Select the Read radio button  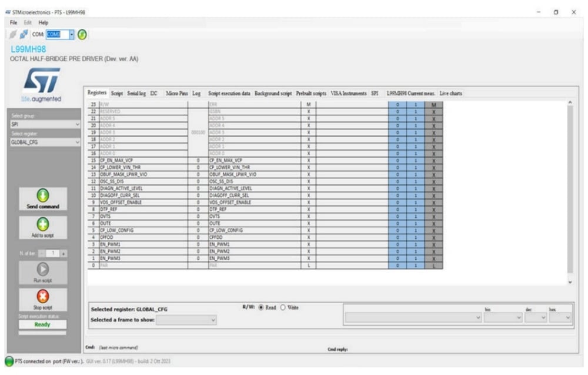[x=260, y=308]
